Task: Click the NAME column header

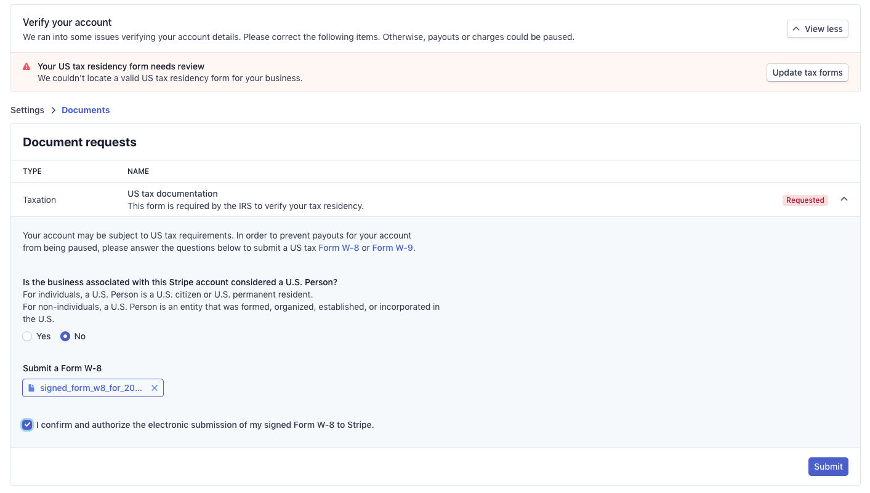Action: 138,171
